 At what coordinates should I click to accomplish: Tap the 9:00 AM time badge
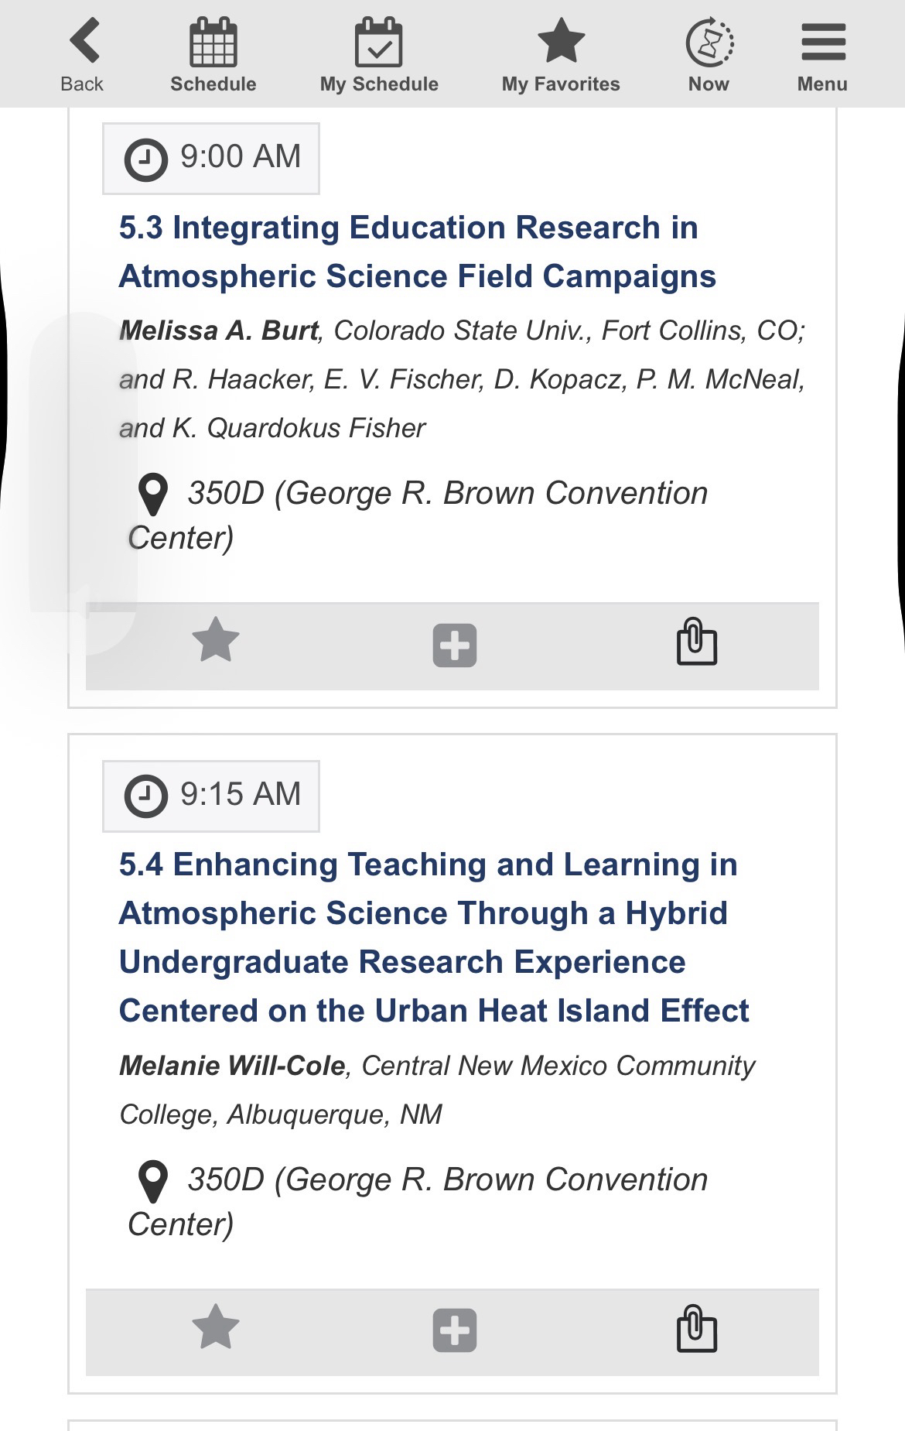[x=211, y=158]
